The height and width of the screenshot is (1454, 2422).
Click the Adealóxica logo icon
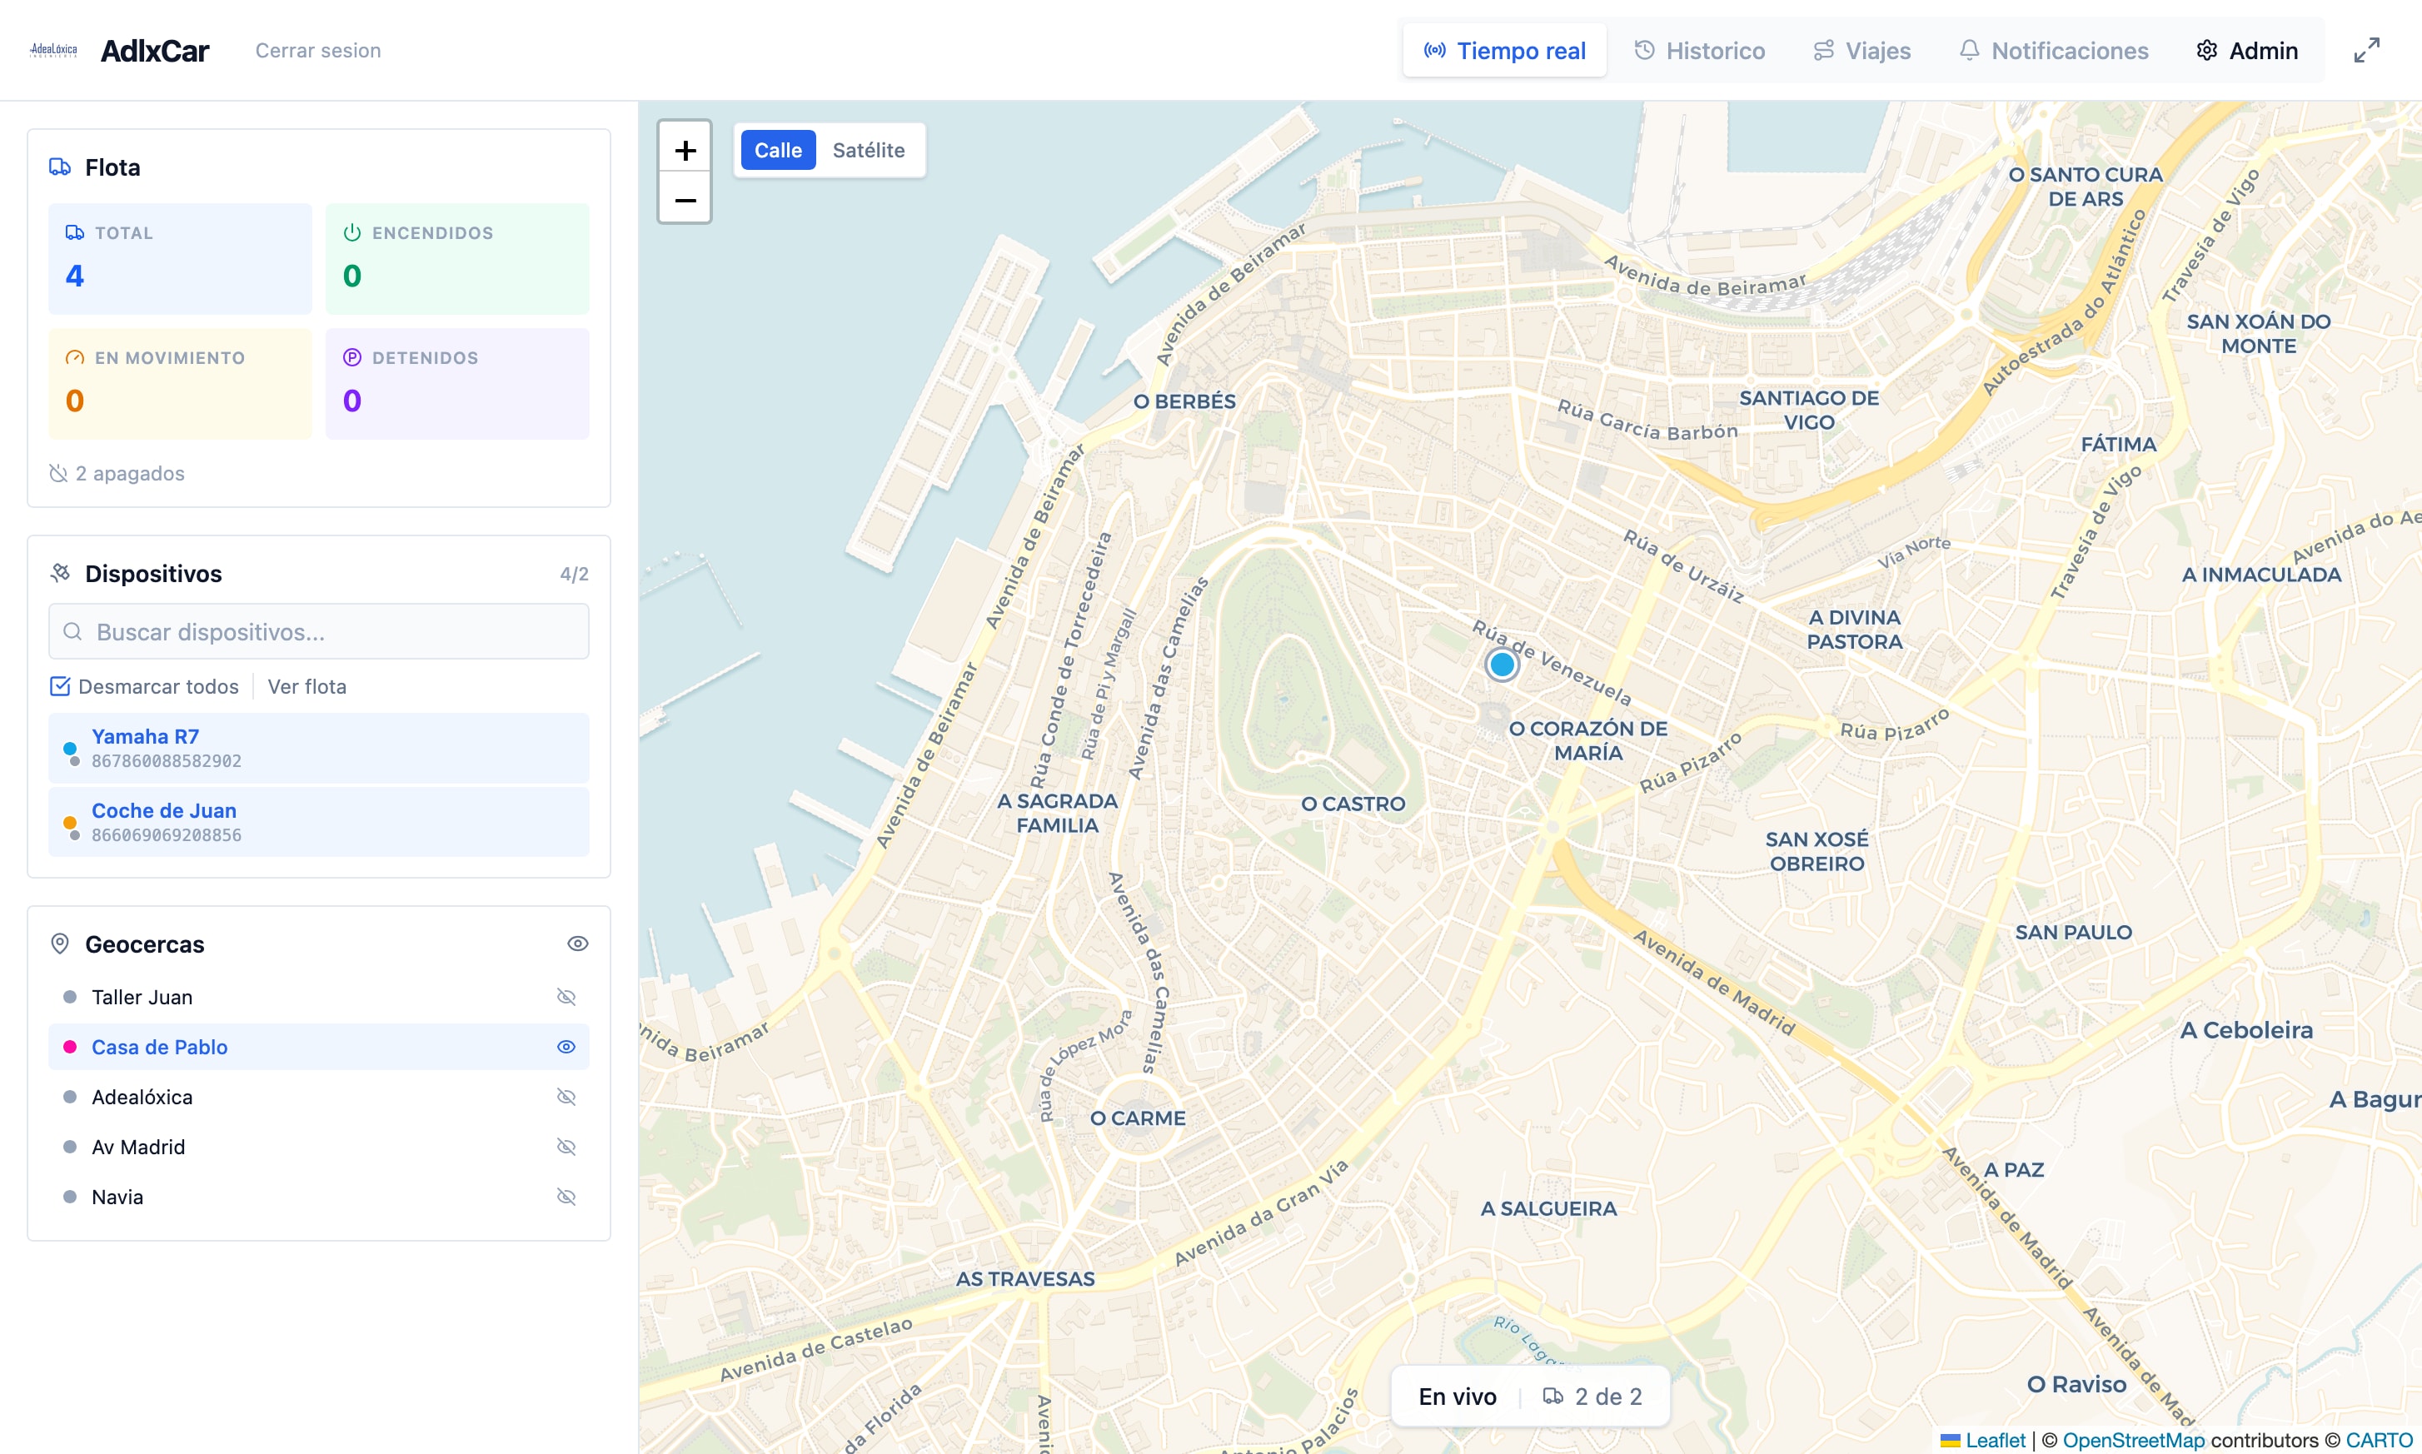pos(53,50)
